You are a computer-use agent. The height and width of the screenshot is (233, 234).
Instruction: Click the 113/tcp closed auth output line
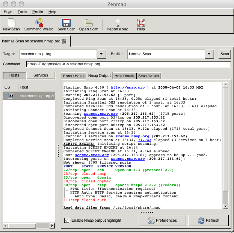point(85,200)
